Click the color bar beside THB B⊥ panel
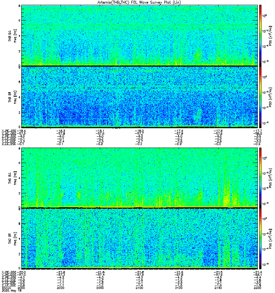 tap(260, 35)
